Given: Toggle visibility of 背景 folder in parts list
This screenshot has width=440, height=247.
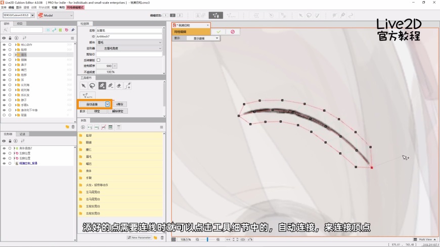Looking at the screenshot, I should pos(4,115).
